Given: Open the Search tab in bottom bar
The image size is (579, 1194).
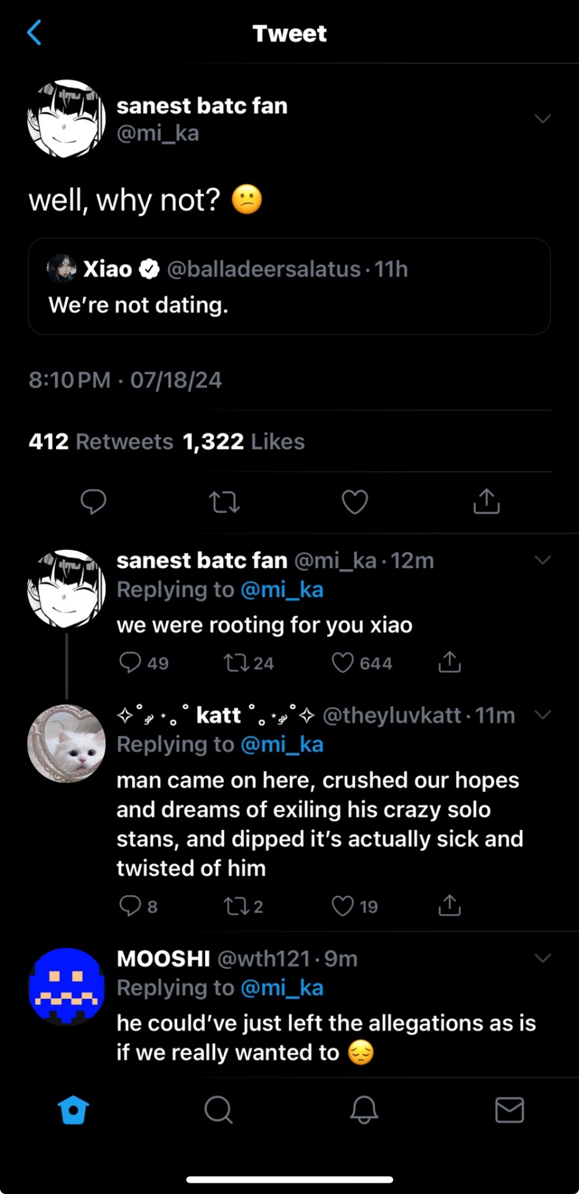Looking at the screenshot, I should pyautogui.click(x=218, y=1109).
